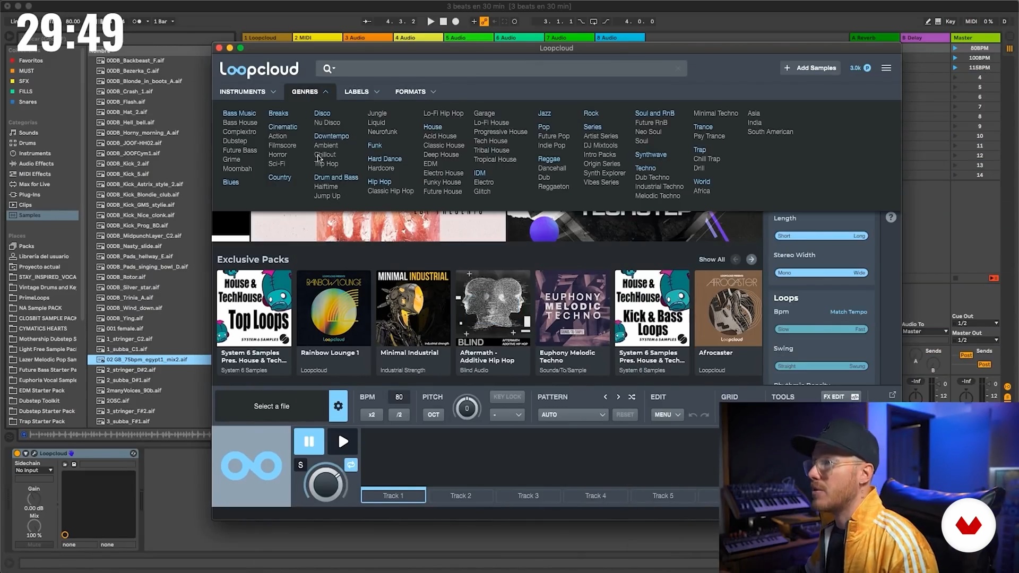This screenshot has width=1019, height=573.
Task: Toggle the FX EDIT button
Action: tap(841, 397)
